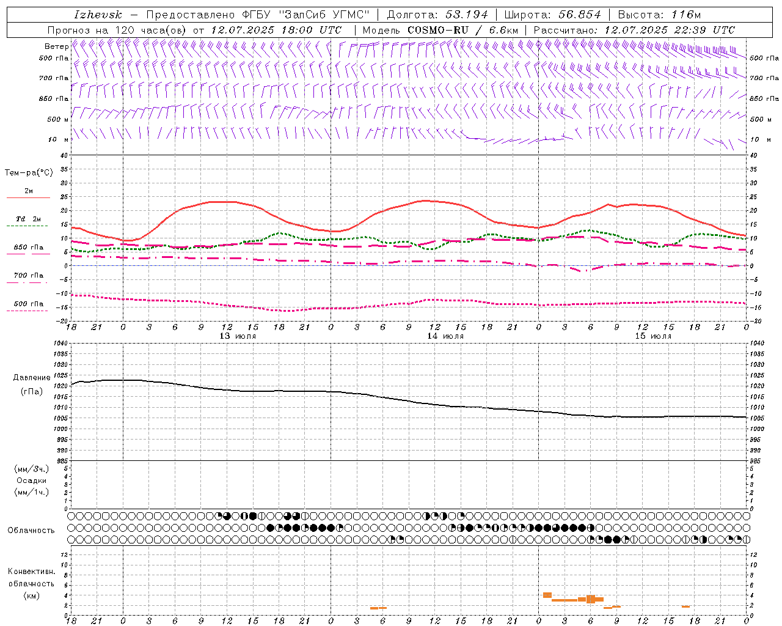Click the 850 гПа entry in the temperature legend
Screen dimensions: 782x626
tap(29, 248)
